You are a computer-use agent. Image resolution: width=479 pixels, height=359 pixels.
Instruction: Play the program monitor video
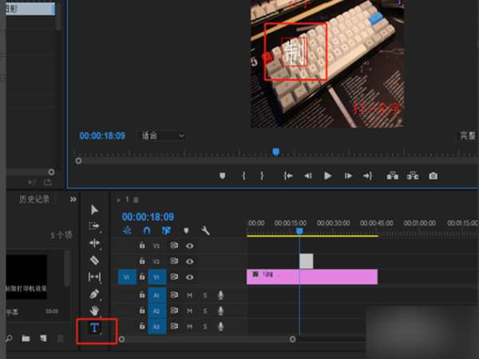[327, 176]
